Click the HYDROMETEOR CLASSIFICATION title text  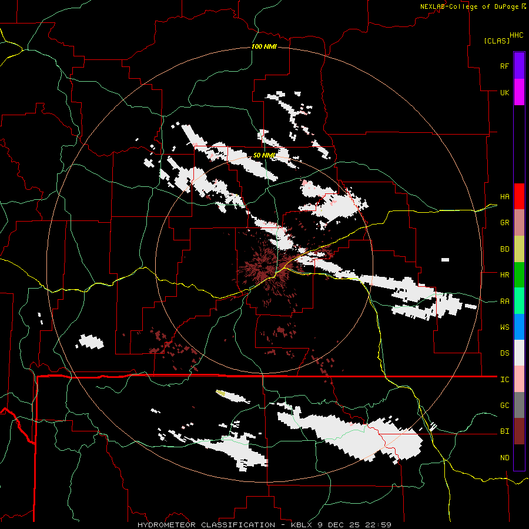click(x=206, y=525)
